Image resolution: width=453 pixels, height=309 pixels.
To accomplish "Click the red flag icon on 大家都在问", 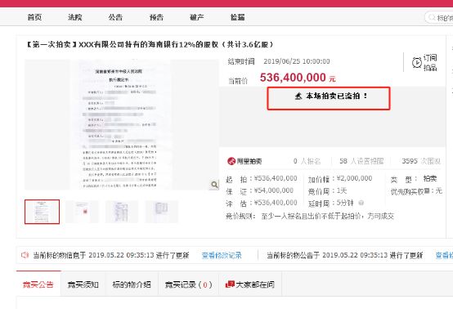I will [x=230, y=284].
